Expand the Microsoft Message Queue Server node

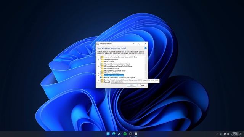(x=98, y=66)
